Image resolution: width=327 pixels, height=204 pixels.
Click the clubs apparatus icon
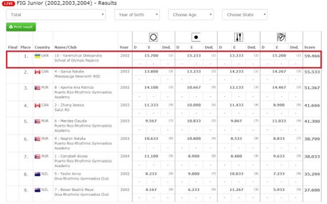[x=239, y=37]
